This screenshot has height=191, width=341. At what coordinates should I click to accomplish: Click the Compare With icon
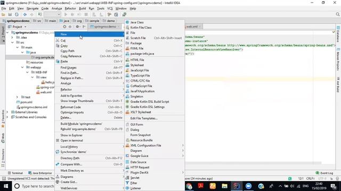(58, 164)
